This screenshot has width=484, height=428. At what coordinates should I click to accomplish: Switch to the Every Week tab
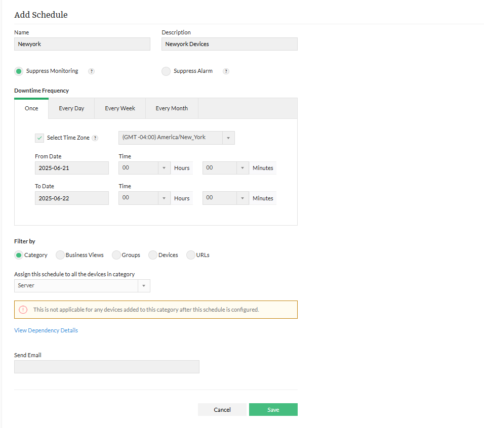pos(120,108)
